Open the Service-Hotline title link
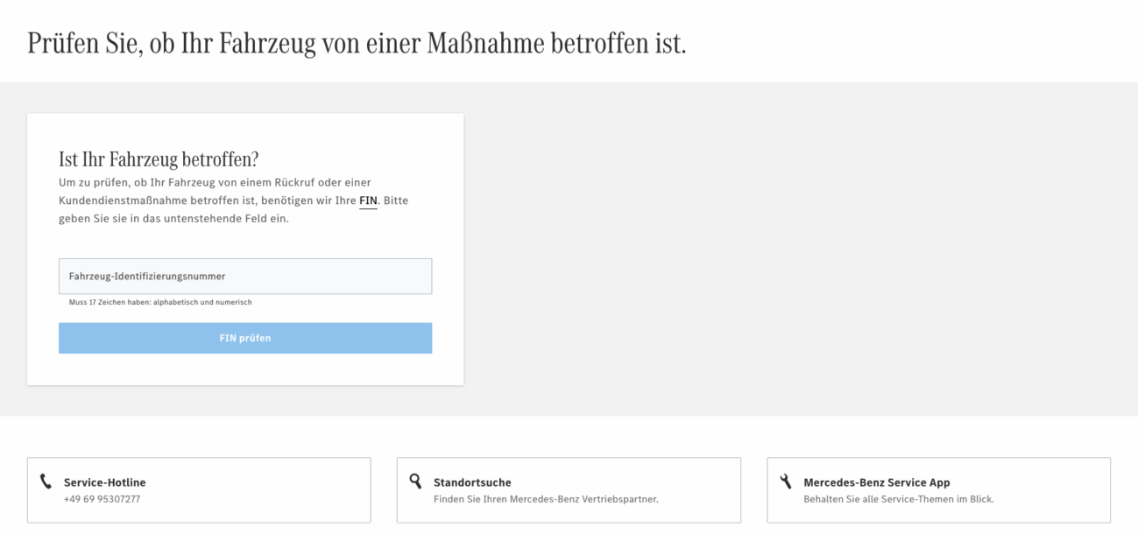This screenshot has width=1138, height=534. [x=105, y=482]
